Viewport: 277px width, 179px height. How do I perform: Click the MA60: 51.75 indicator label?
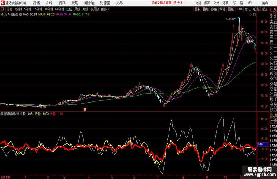tap(81, 15)
